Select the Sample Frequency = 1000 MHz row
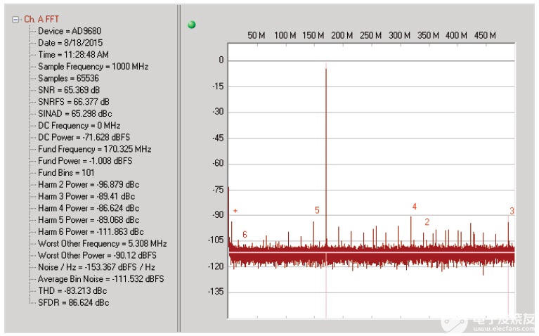 93,67
